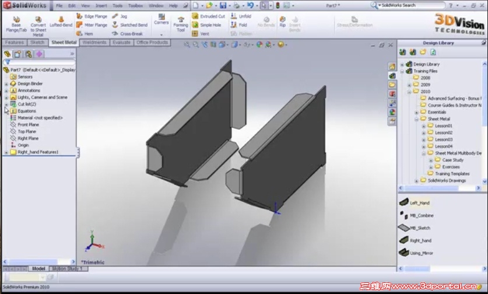Expand the Lesson01 library folder
This screenshot has width=488, height=294.
coord(424,126)
